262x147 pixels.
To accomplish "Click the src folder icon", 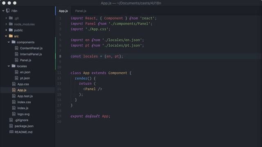I will pos(11,36).
